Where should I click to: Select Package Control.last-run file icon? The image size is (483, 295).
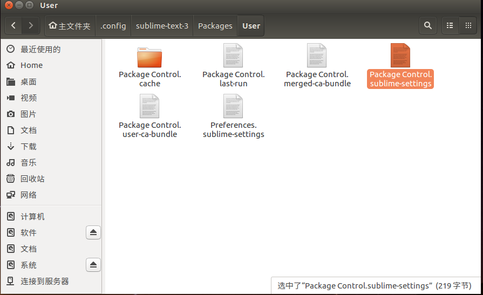(x=233, y=56)
